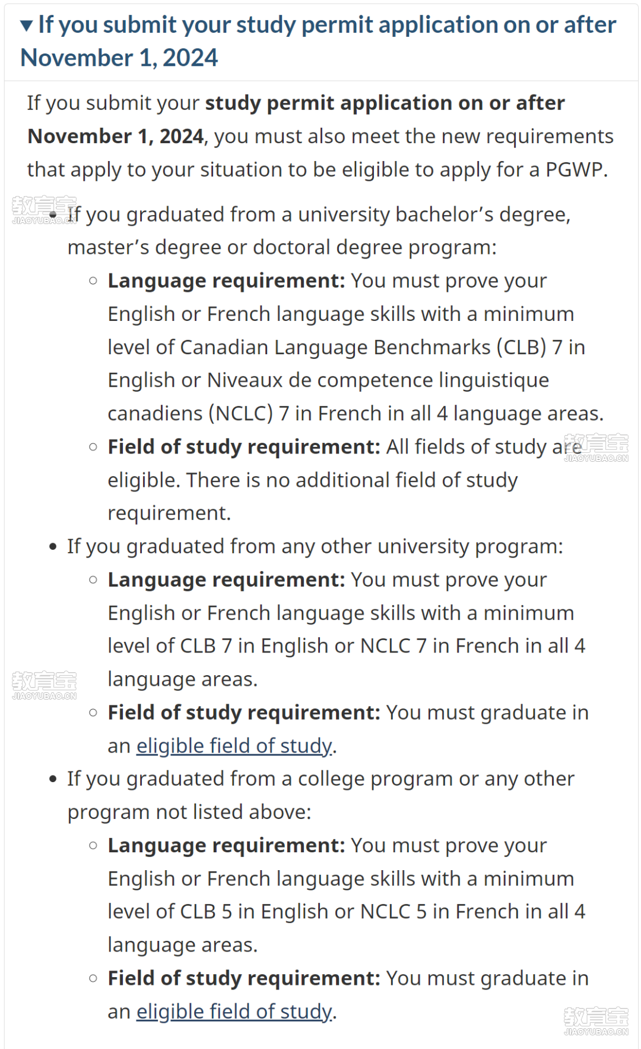641x1049 pixels.
Task: Select bold 'Field of study requirement:' above 'All fields'
Action: pyautogui.click(x=244, y=447)
